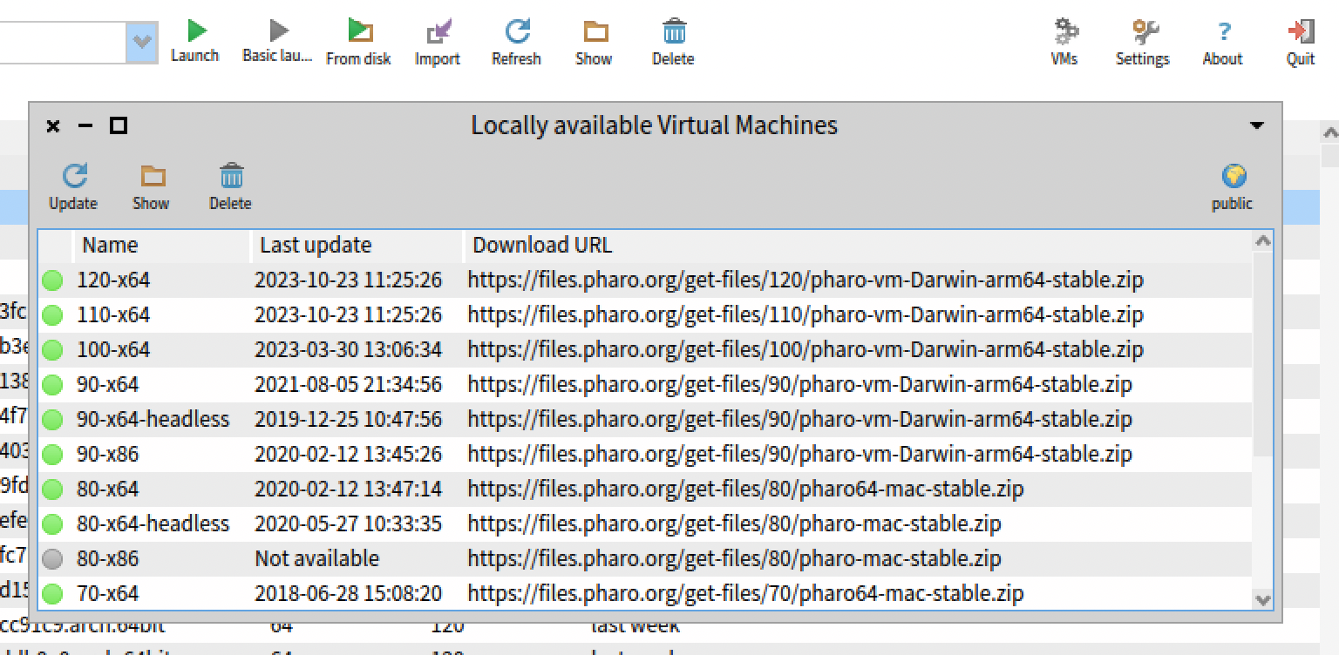Click the Import icon in main toolbar

[x=438, y=33]
